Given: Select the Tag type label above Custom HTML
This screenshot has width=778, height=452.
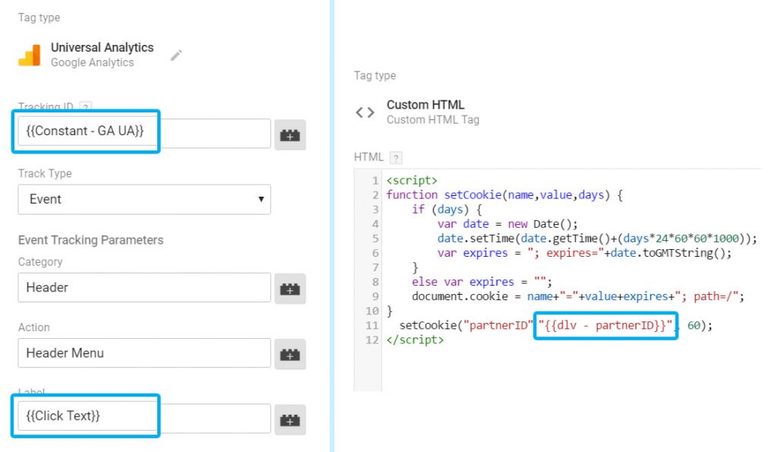Looking at the screenshot, I should point(375,75).
